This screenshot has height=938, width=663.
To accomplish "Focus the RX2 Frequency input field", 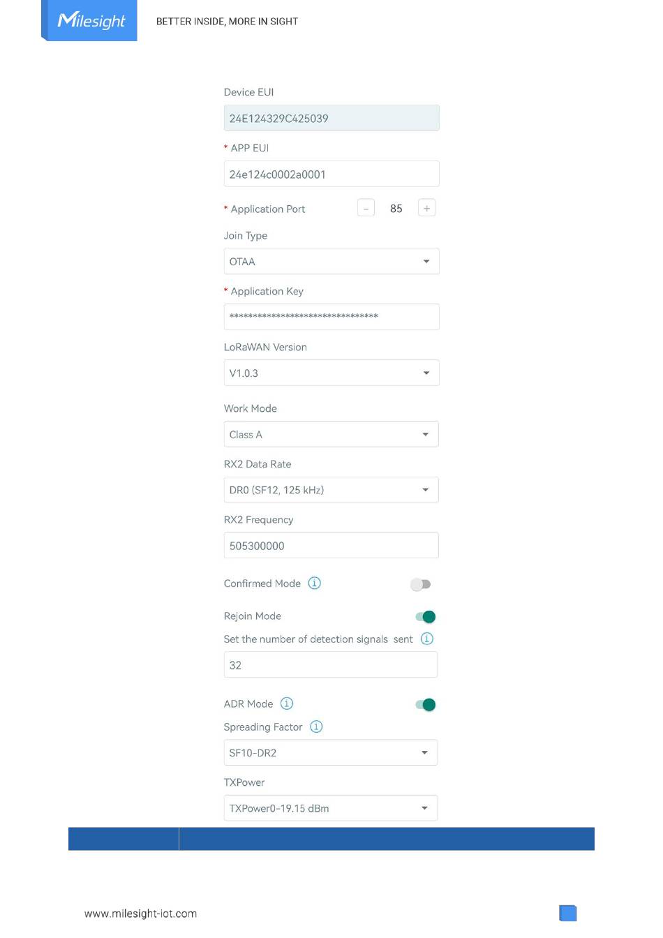I will click(x=331, y=545).
